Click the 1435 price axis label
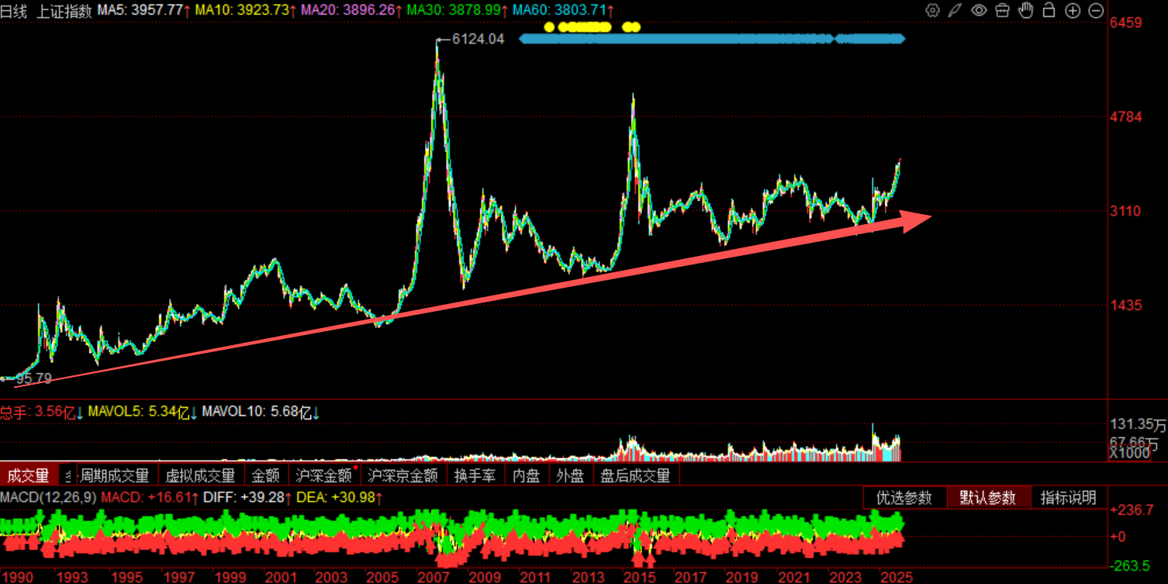This screenshot has width=1168, height=584. [1127, 306]
